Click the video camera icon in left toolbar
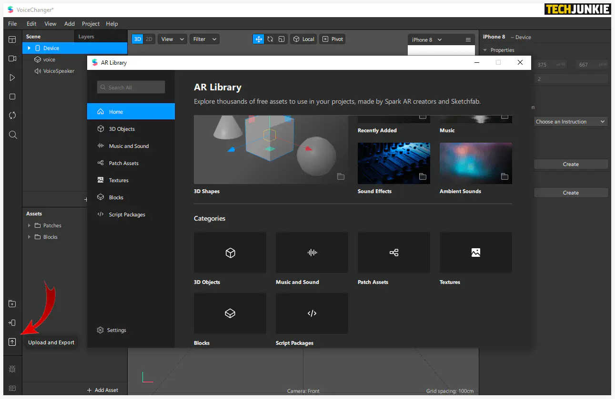615x399 pixels. [12, 58]
